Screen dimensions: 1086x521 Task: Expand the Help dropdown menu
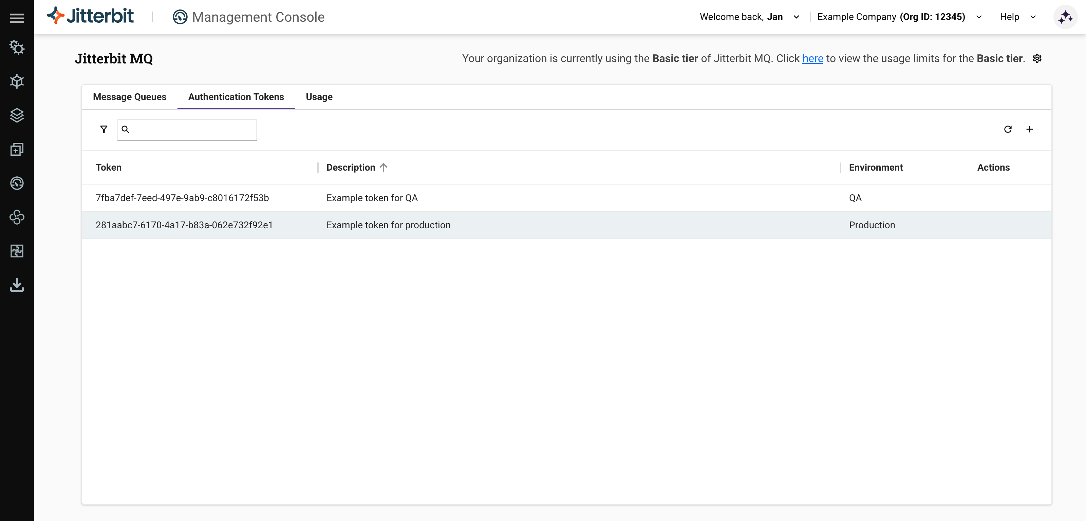(1033, 17)
